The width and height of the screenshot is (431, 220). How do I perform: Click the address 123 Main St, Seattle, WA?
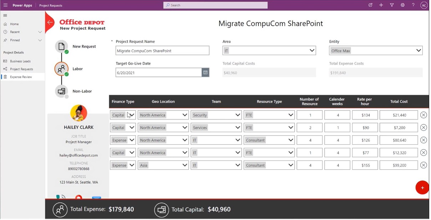coord(78,182)
